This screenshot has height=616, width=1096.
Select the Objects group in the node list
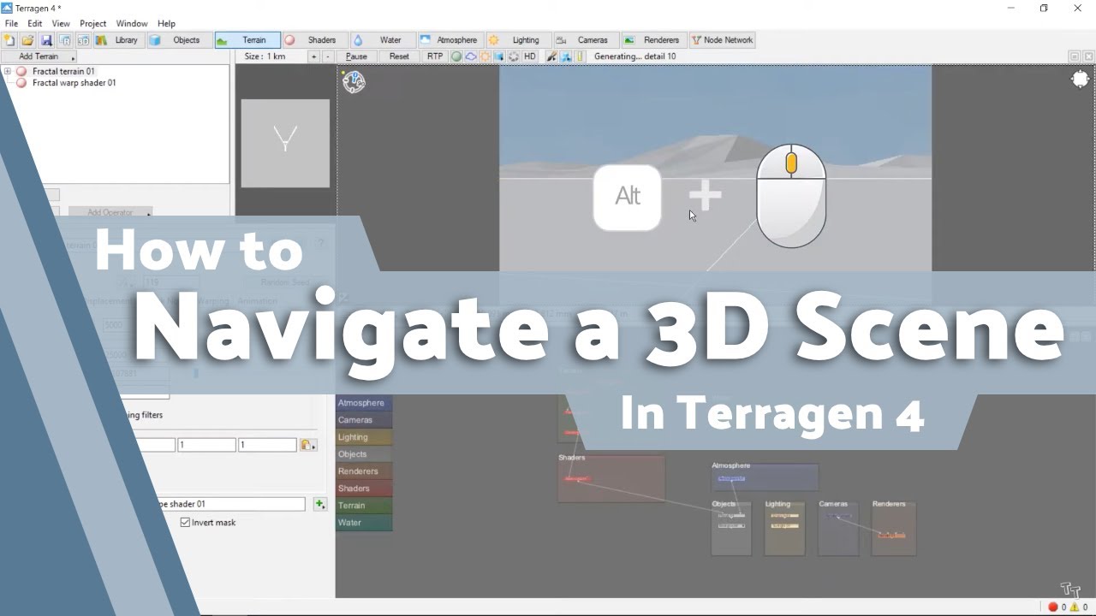(364, 454)
